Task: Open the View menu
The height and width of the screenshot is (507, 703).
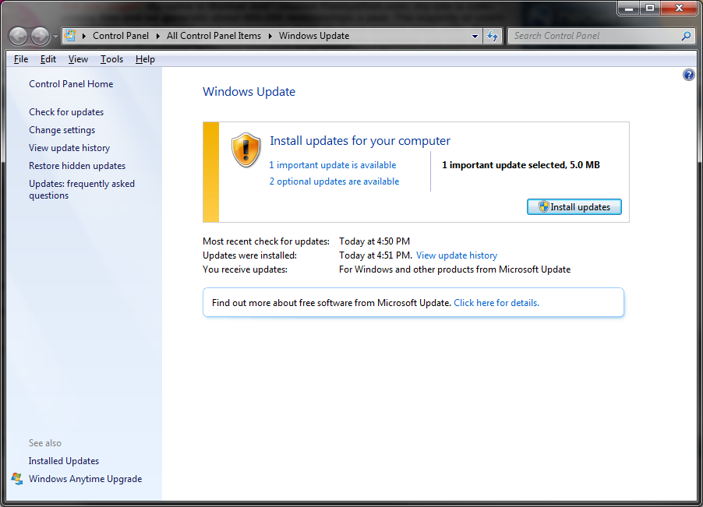Action: [x=78, y=58]
